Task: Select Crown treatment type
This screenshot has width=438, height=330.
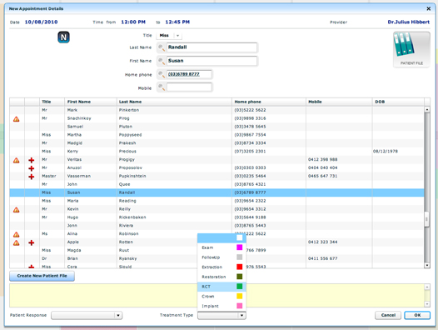Action: pos(221,296)
